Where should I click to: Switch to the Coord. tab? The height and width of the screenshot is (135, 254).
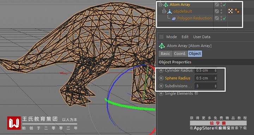[x=180, y=54]
